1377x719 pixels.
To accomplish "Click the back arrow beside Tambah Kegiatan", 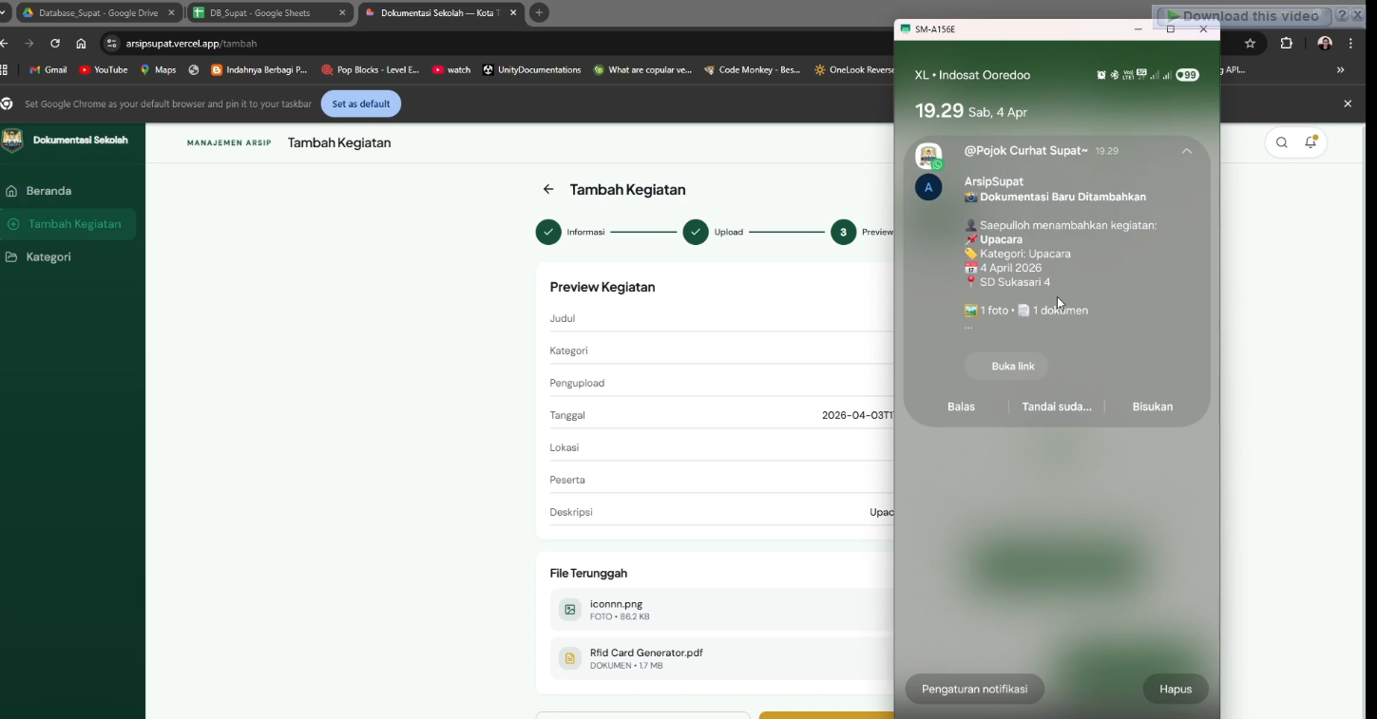I will pyautogui.click(x=548, y=189).
